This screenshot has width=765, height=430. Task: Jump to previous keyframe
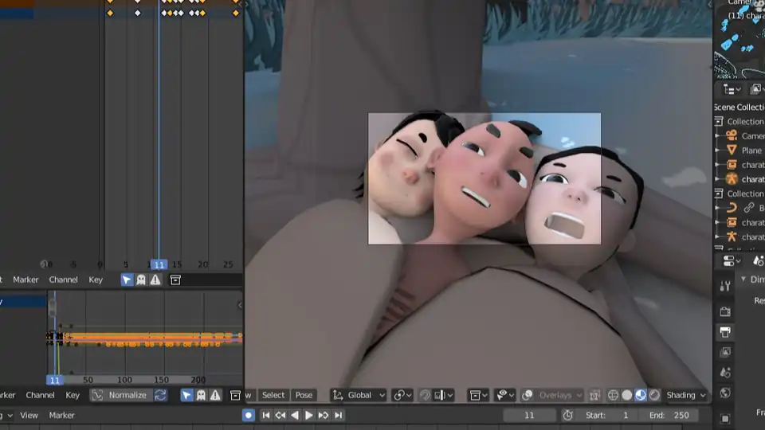(280, 416)
